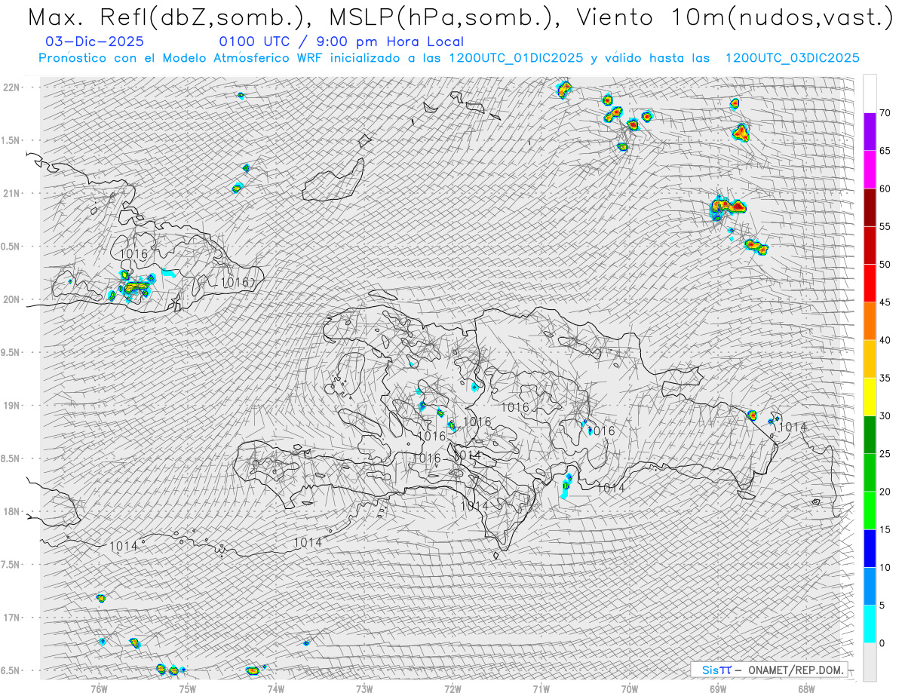Click the '17N' latitude label

click(11, 618)
